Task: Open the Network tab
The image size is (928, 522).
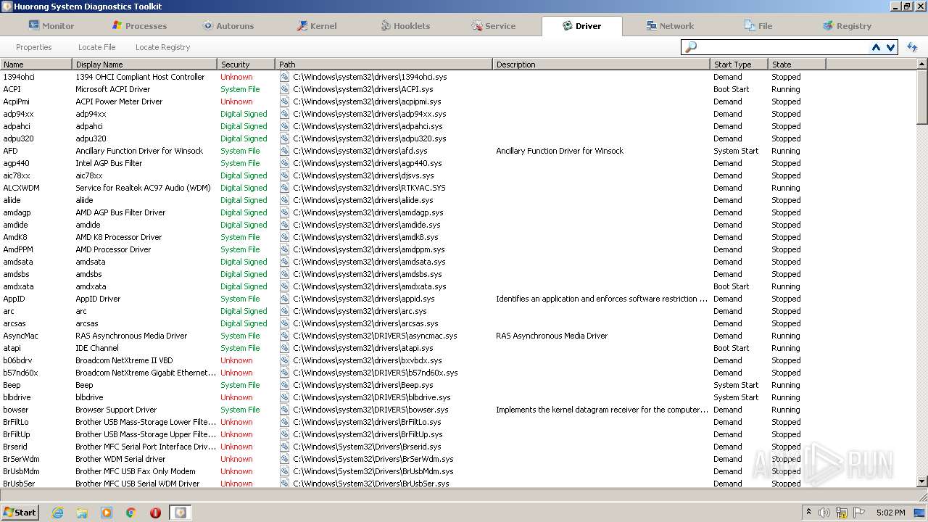Action: point(670,25)
